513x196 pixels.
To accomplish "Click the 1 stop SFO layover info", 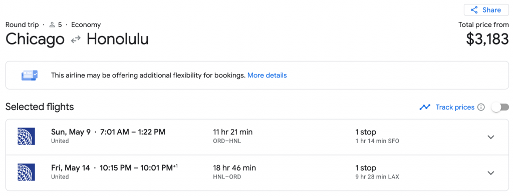I will tap(377, 136).
